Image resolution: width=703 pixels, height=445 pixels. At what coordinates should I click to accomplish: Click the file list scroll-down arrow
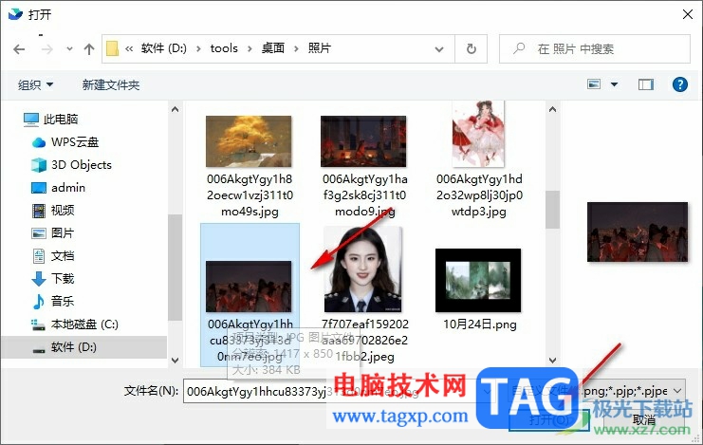[552, 361]
